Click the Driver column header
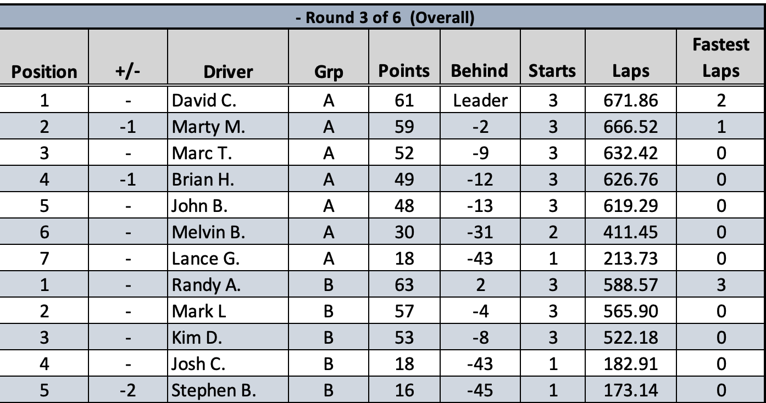 (x=227, y=71)
